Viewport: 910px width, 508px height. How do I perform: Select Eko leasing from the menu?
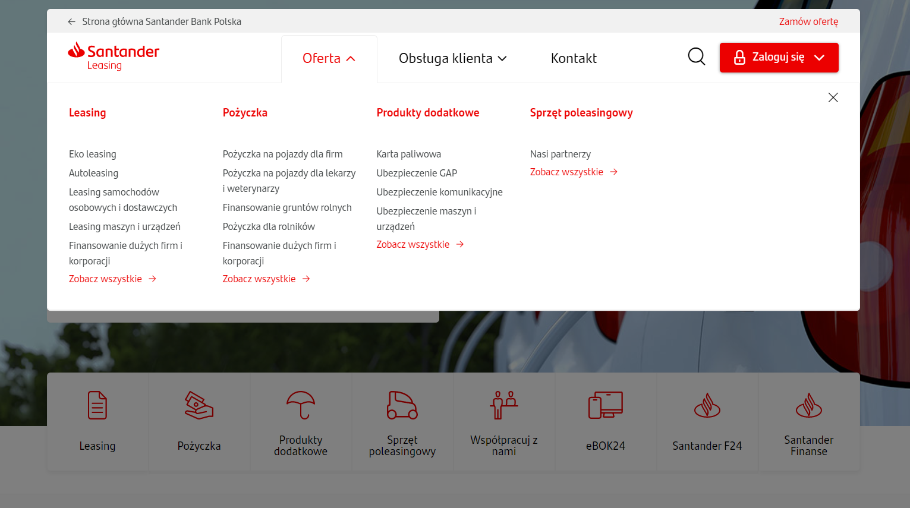[93, 154]
